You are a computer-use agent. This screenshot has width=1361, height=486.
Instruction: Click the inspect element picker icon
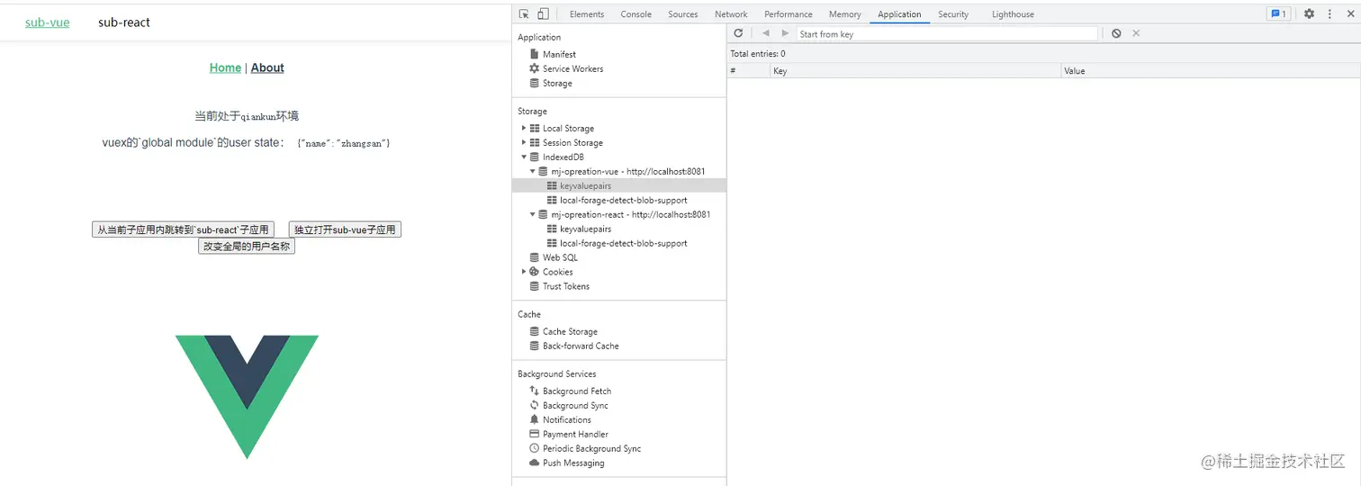coord(524,13)
